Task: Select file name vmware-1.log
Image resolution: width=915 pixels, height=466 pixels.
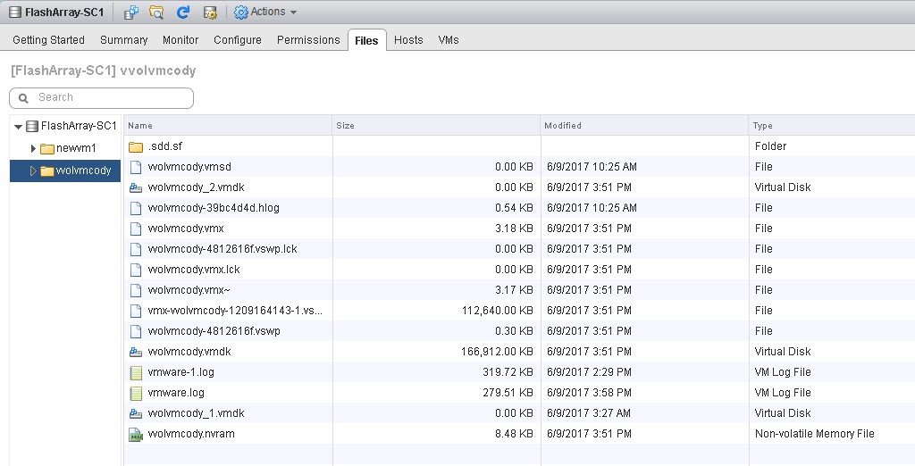Action: tap(180, 372)
